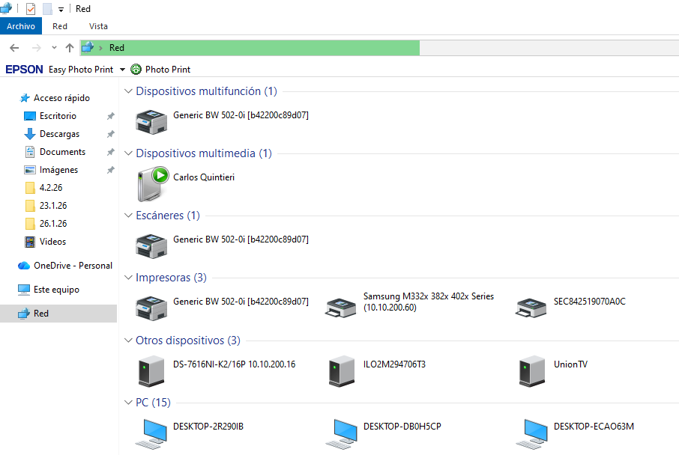Click the Impresoras (3) header text
679x455 pixels.
click(171, 278)
